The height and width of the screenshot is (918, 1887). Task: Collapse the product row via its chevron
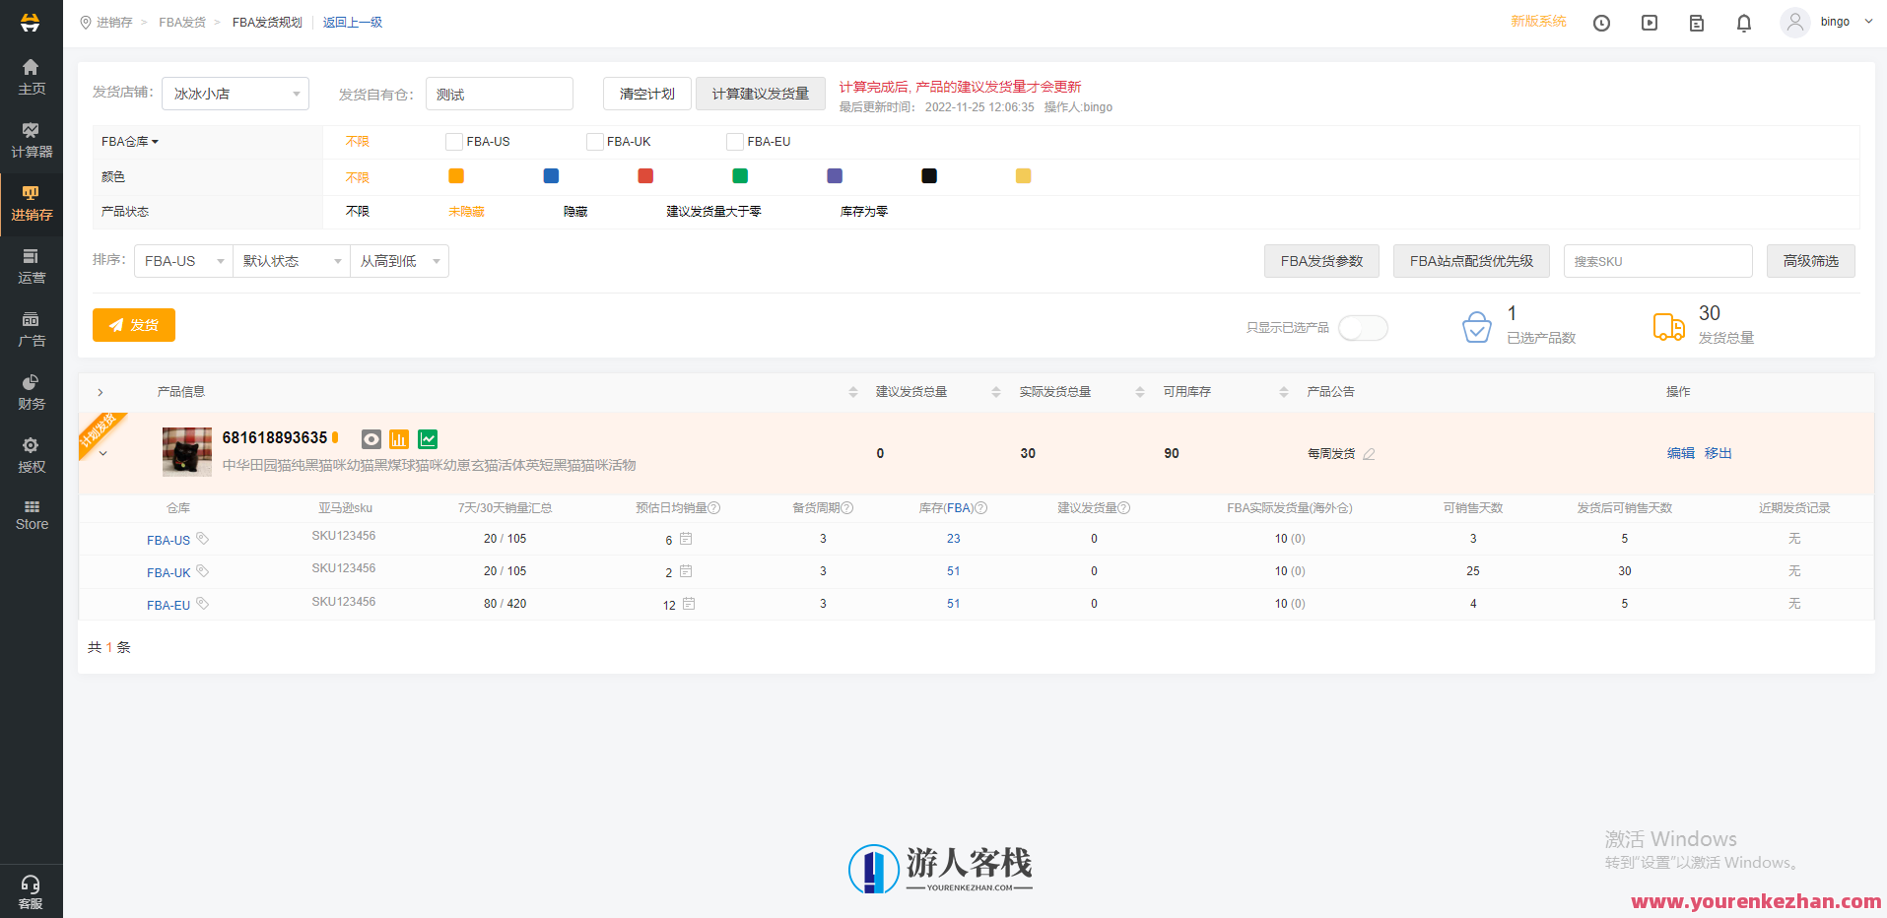pos(102,452)
